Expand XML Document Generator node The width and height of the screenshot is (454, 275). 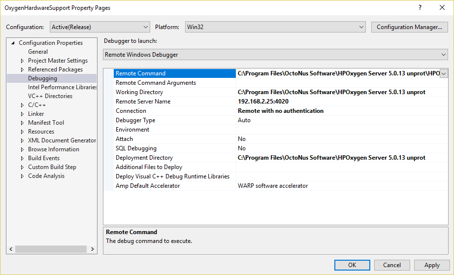point(22,141)
